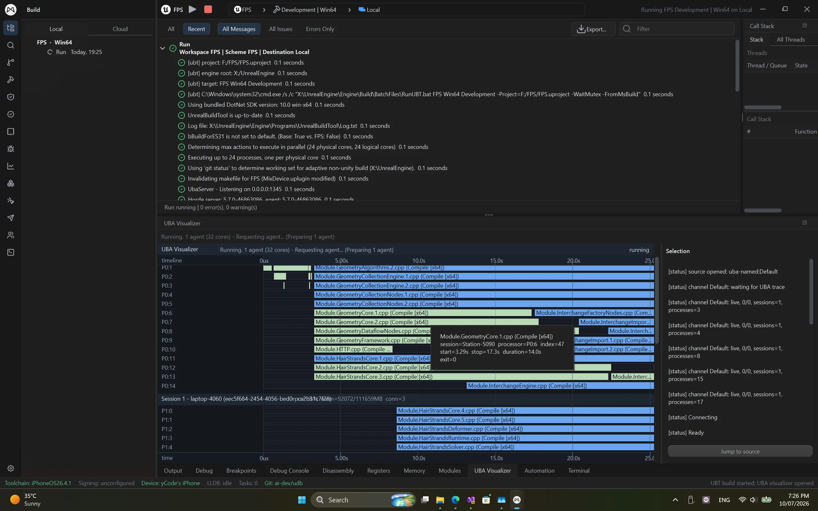Select the Stack tab
This screenshot has width=818, height=511.
[757, 40]
